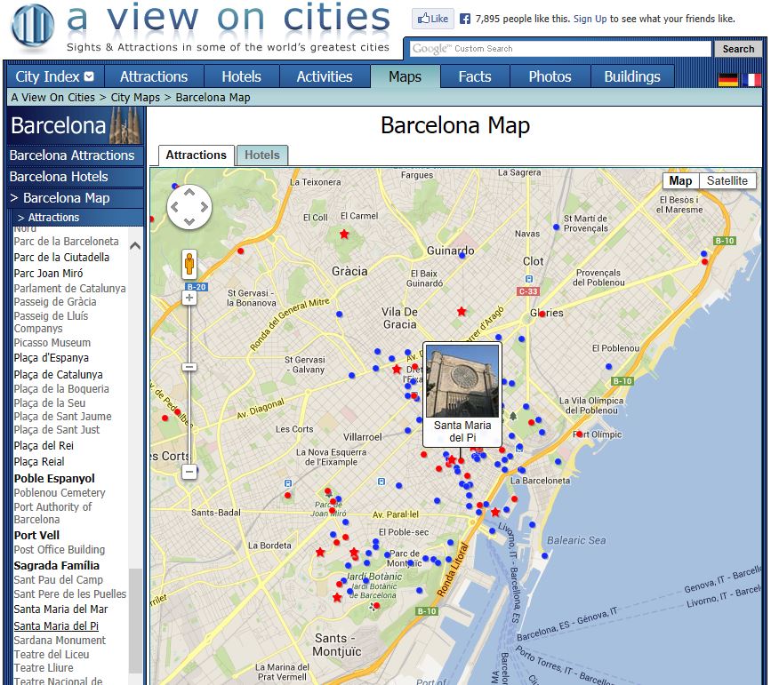This screenshot has height=685, width=771.
Task: Open the Santa Maria del Pi photo thumbnail
Action: click(x=462, y=381)
